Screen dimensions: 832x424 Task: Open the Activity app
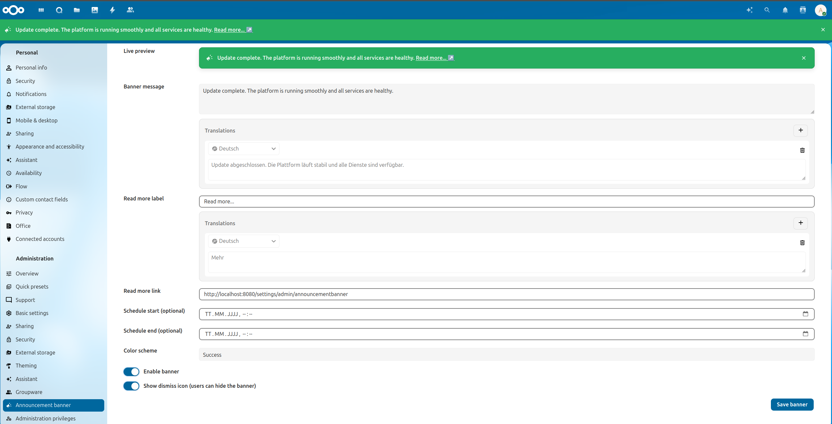coord(112,10)
